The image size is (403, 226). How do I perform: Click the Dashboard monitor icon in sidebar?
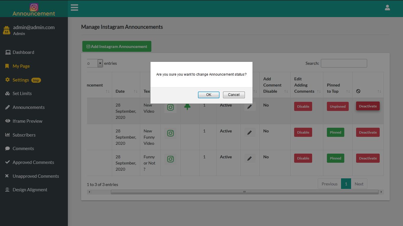pos(7,52)
